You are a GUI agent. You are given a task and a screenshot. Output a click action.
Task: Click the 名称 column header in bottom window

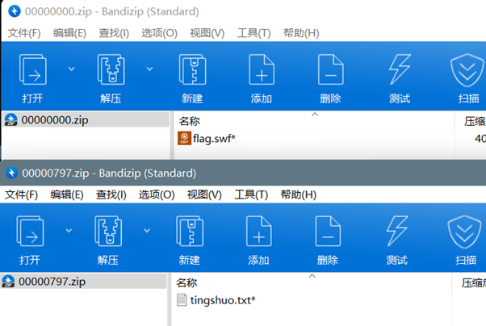pyautogui.click(x=186, y=282)
